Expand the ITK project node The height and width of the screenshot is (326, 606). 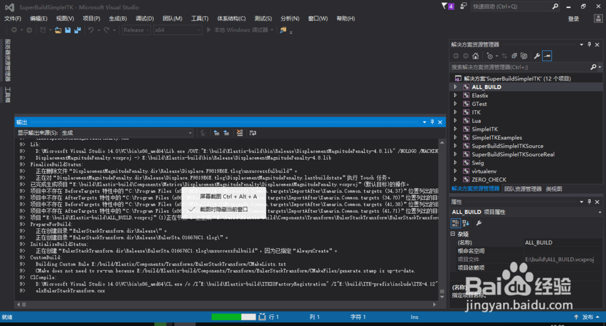tap(455, 112)
